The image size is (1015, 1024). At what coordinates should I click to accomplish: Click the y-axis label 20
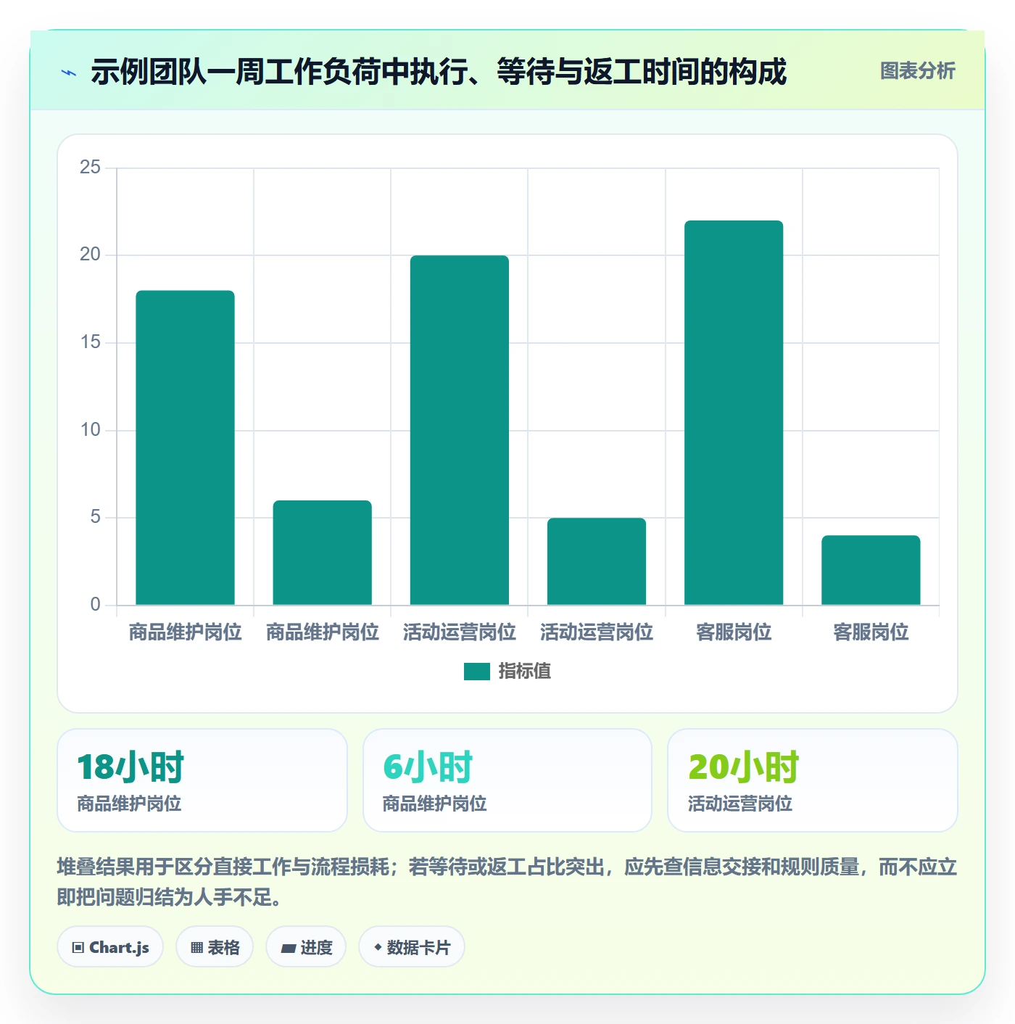click(x=91, y=255)
